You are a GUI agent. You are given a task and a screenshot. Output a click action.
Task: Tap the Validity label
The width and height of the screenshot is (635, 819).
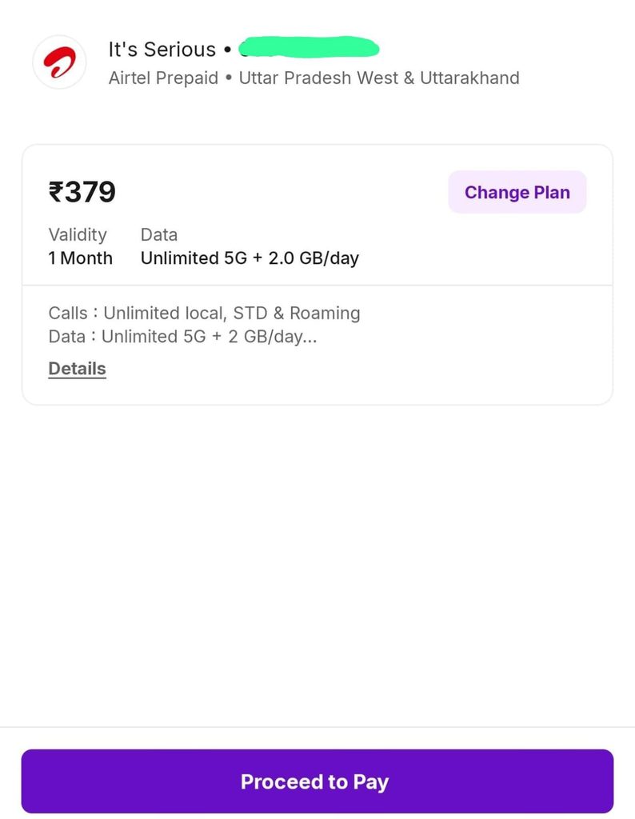pos(78,235)
